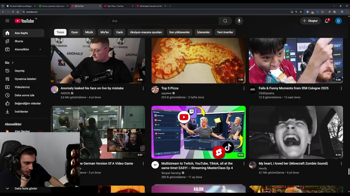Click the Hexify channel avatar
The width and height of the screenshot is (350, 196).
[253, 165]
